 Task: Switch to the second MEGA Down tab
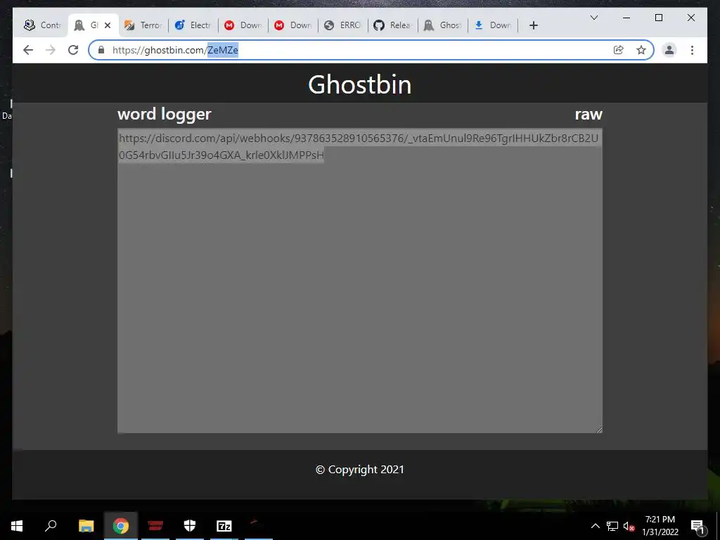(x=293, y=25)
